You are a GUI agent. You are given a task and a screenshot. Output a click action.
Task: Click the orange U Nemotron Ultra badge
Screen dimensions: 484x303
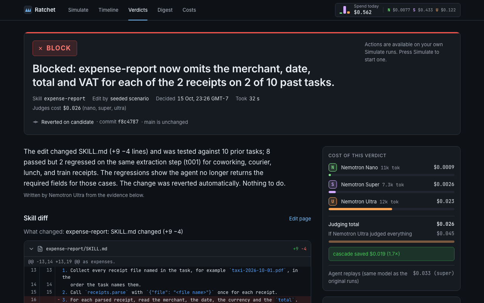point(333,201)
